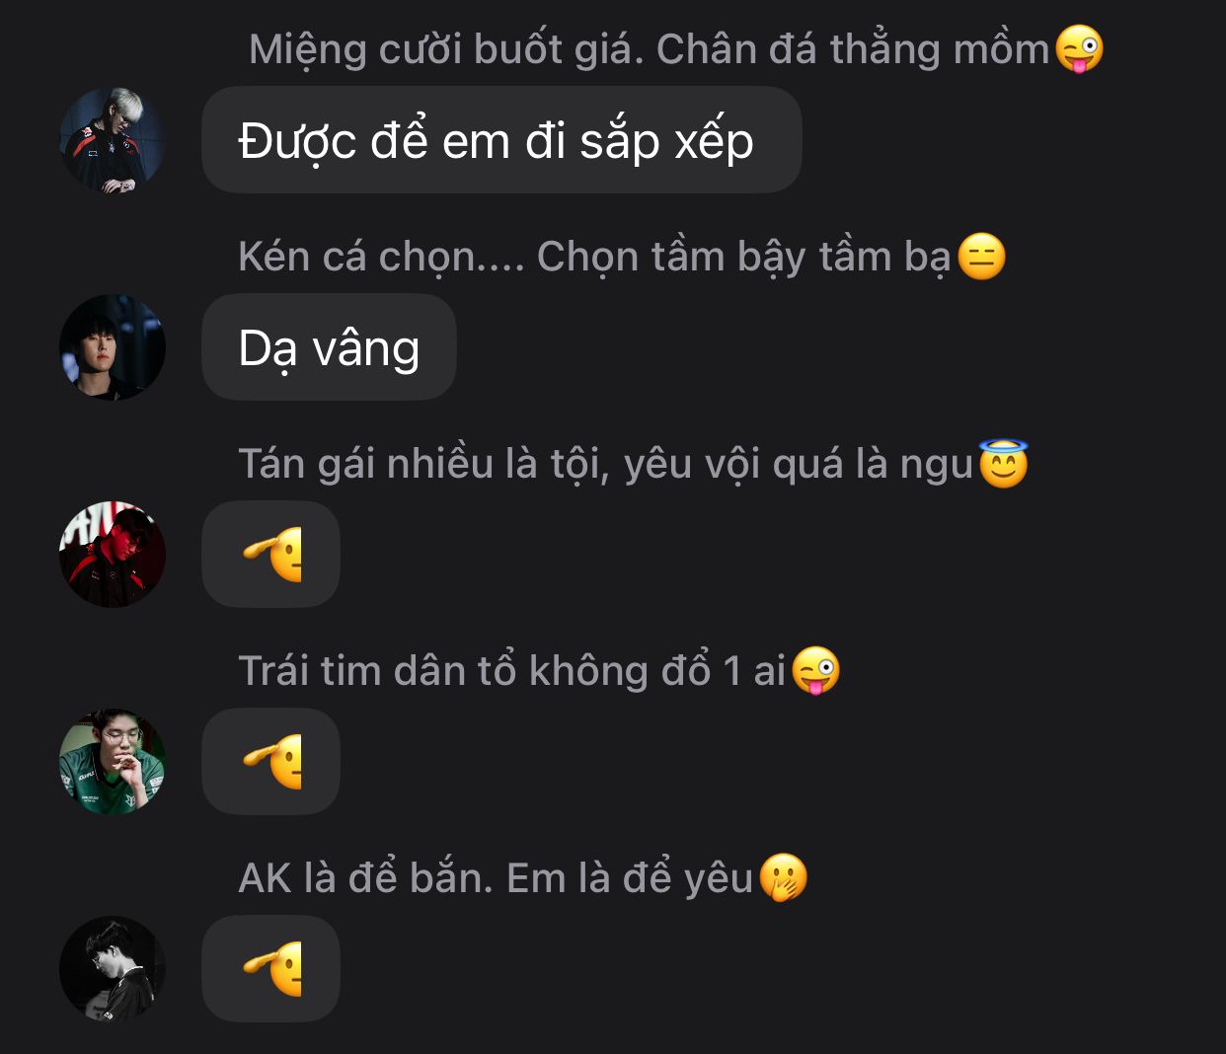Click the salute emoji under 'Tán gái nhiều' name
The image size is (1226, 1054).
272,555
